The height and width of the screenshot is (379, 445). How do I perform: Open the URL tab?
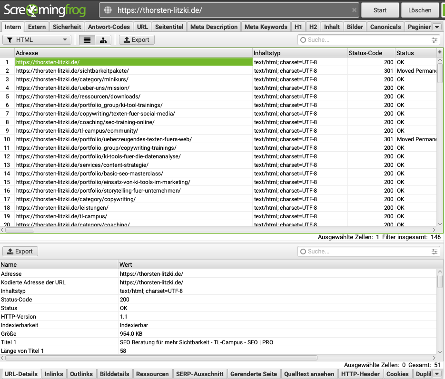click(142, 27)
